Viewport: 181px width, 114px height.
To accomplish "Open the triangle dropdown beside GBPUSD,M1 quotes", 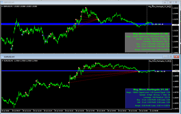I will 2,6.
